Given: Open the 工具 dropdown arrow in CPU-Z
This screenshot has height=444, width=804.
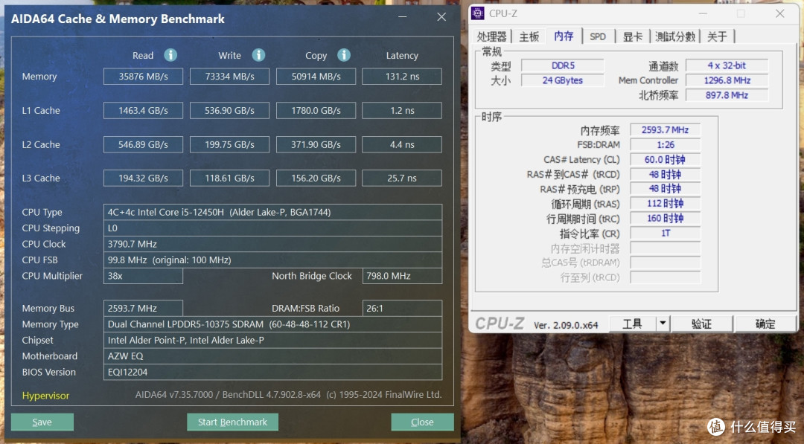Looking at the screenshot, I should click(663, 323).
